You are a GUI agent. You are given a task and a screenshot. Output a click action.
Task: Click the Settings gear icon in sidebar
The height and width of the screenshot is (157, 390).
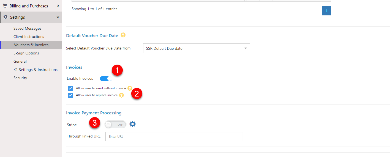(5, 17)
